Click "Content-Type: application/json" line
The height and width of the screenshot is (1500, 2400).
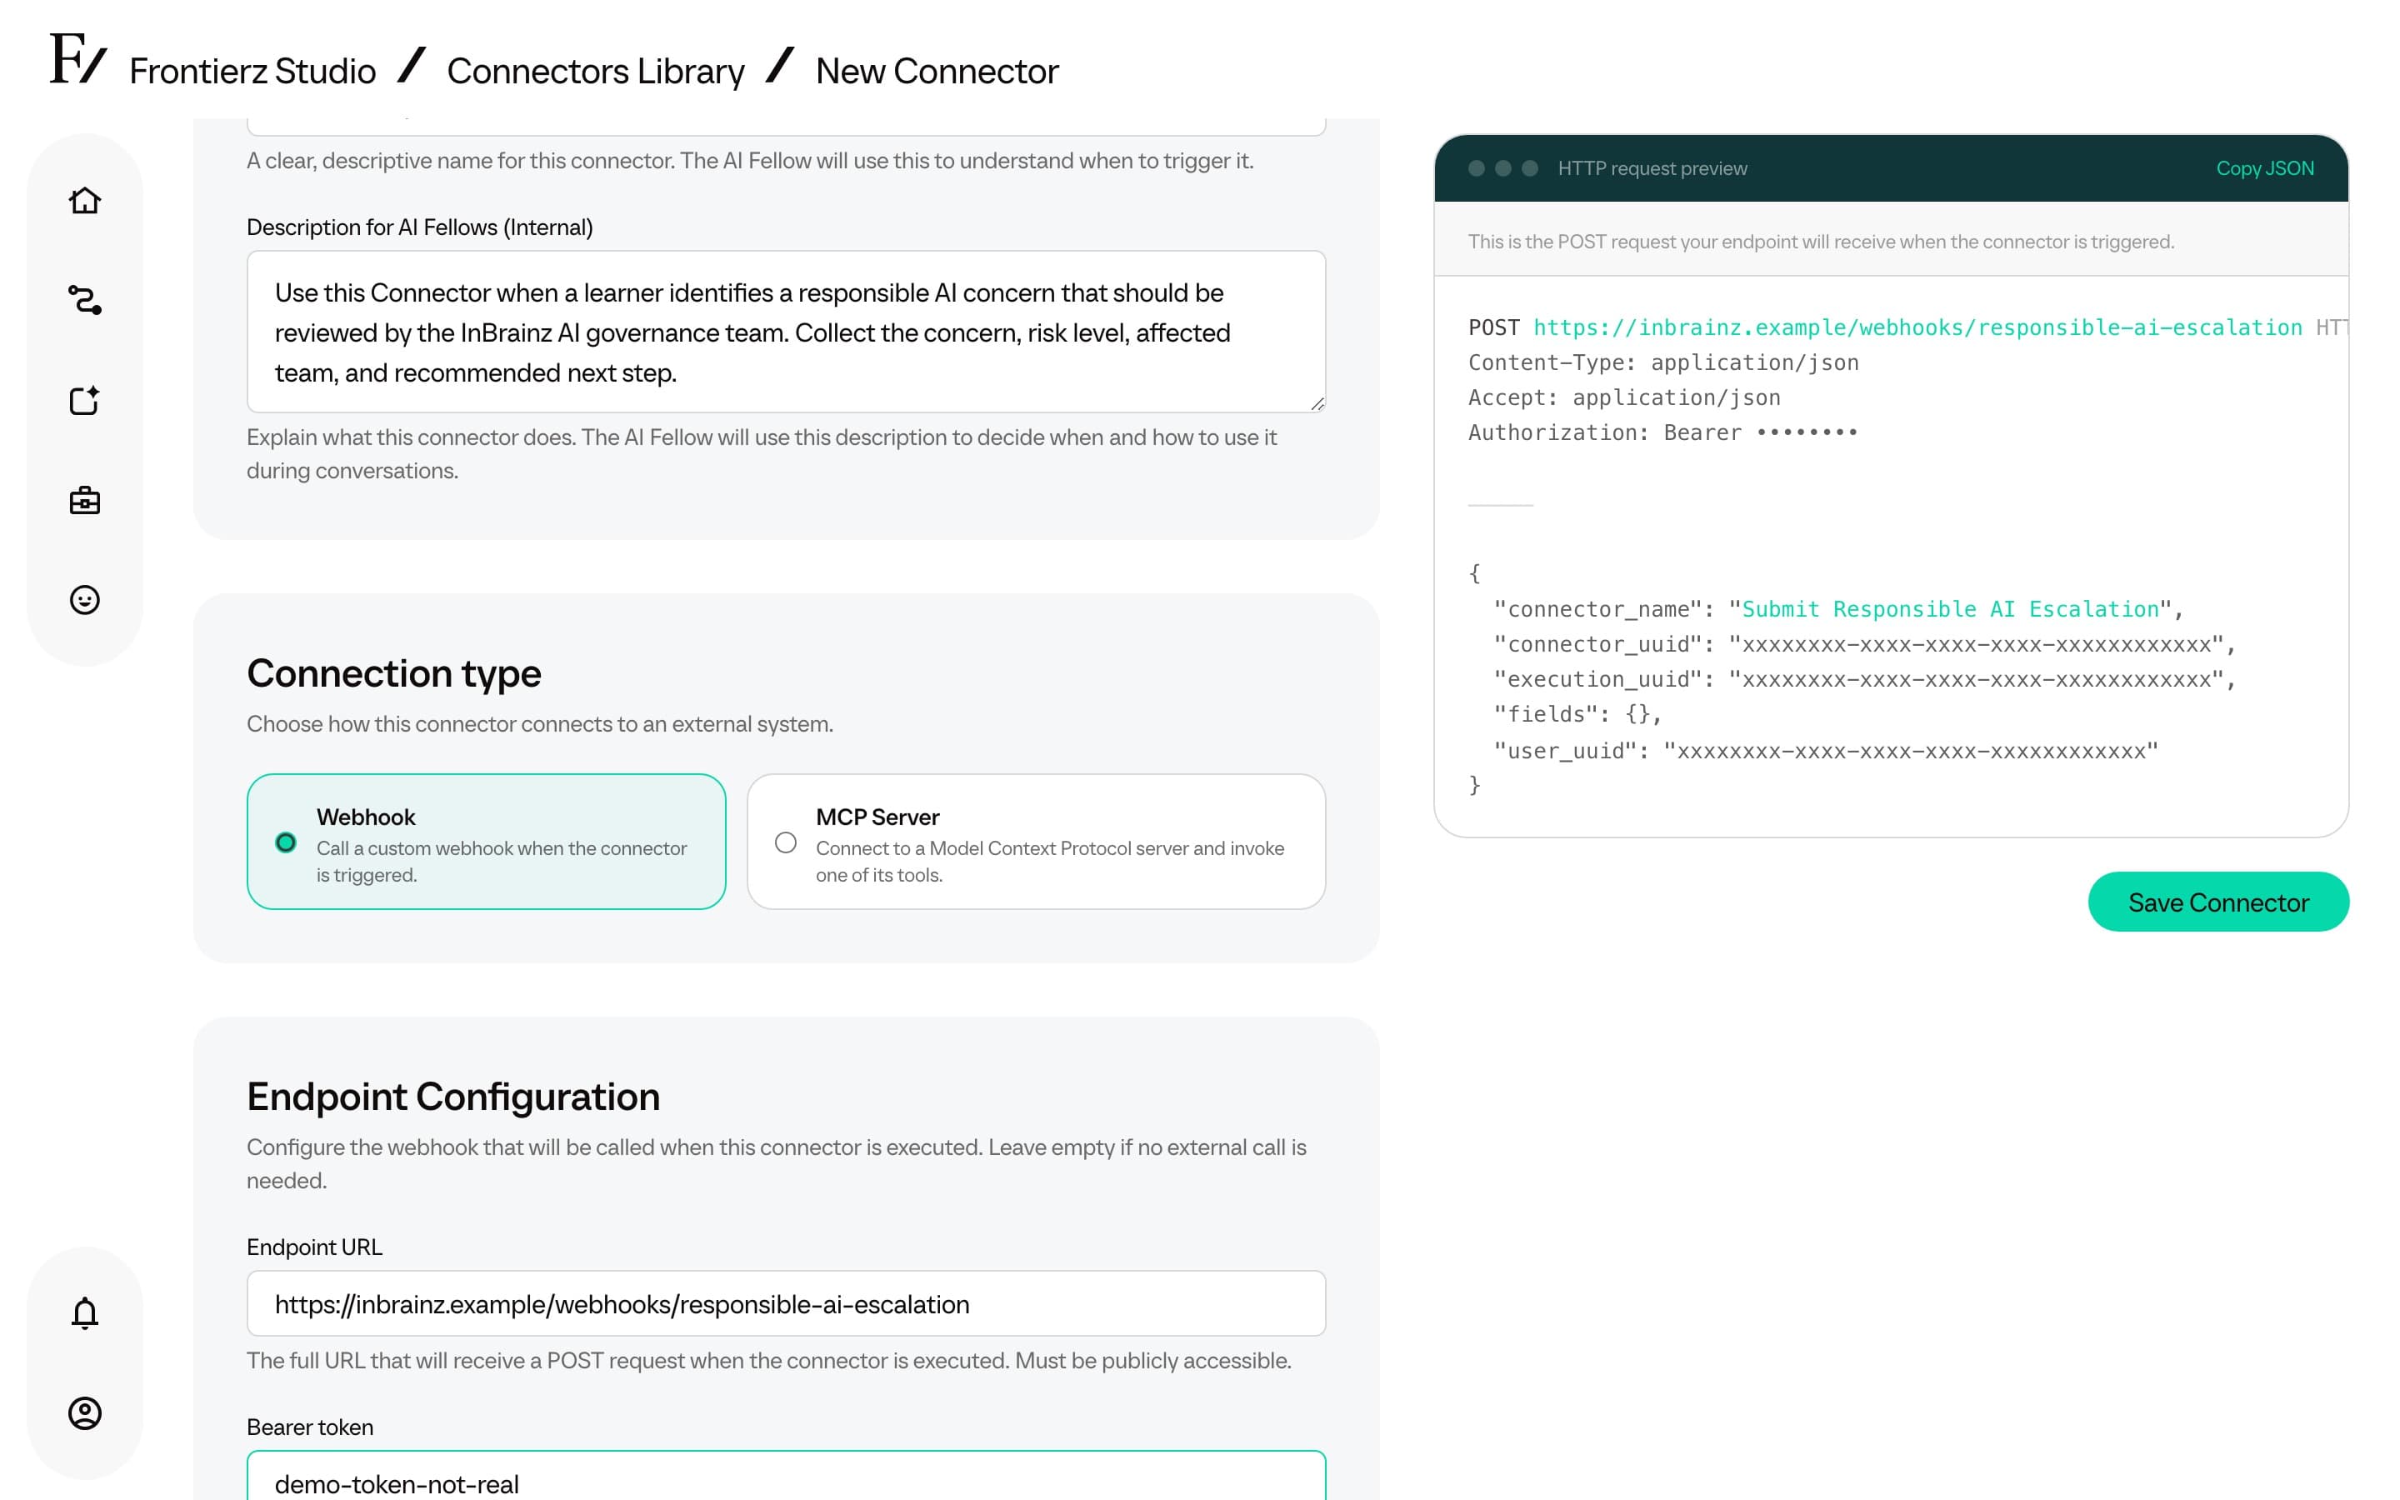tap(1663, 362)
